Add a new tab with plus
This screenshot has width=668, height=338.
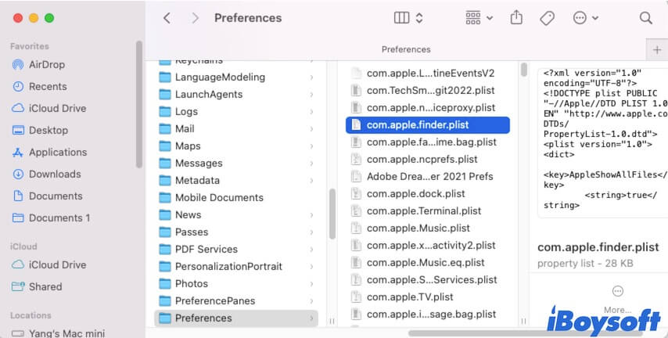(x=657, y=49)
